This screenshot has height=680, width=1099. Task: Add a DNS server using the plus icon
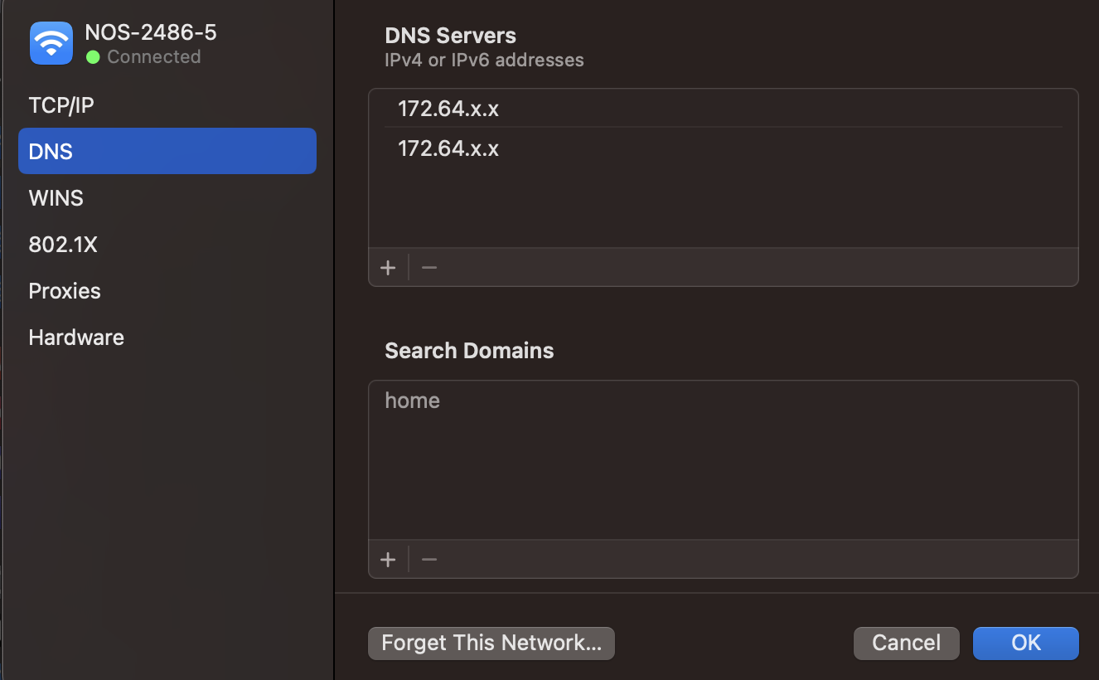(388, 267)
